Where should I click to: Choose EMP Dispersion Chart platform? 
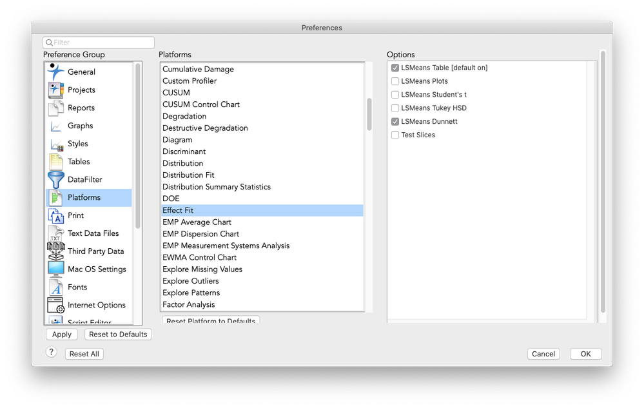262,234
